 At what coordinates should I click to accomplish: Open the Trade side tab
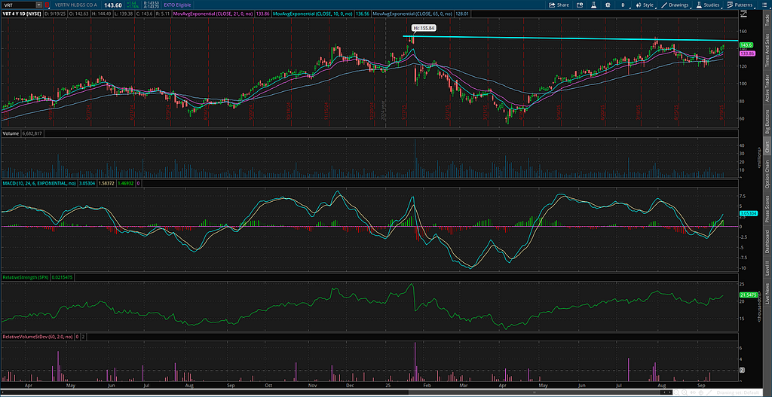click(767, 19)
